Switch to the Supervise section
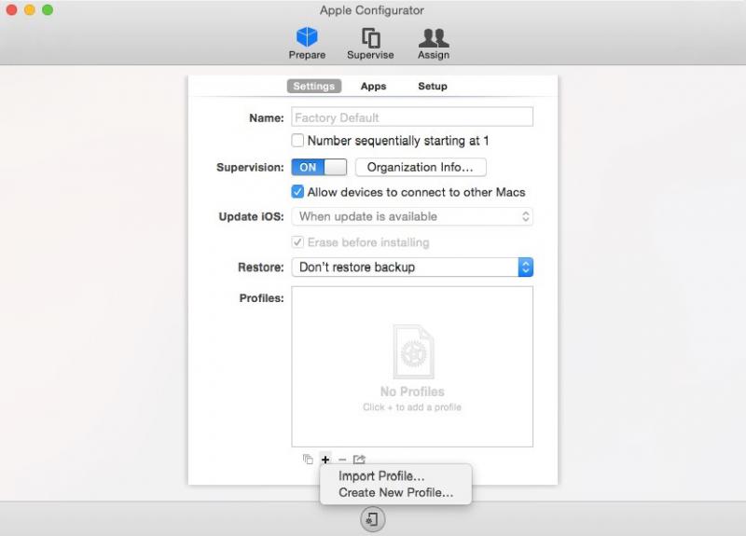Image resolution: width=746 pixels, height=536 pixels. coord(370,44)
